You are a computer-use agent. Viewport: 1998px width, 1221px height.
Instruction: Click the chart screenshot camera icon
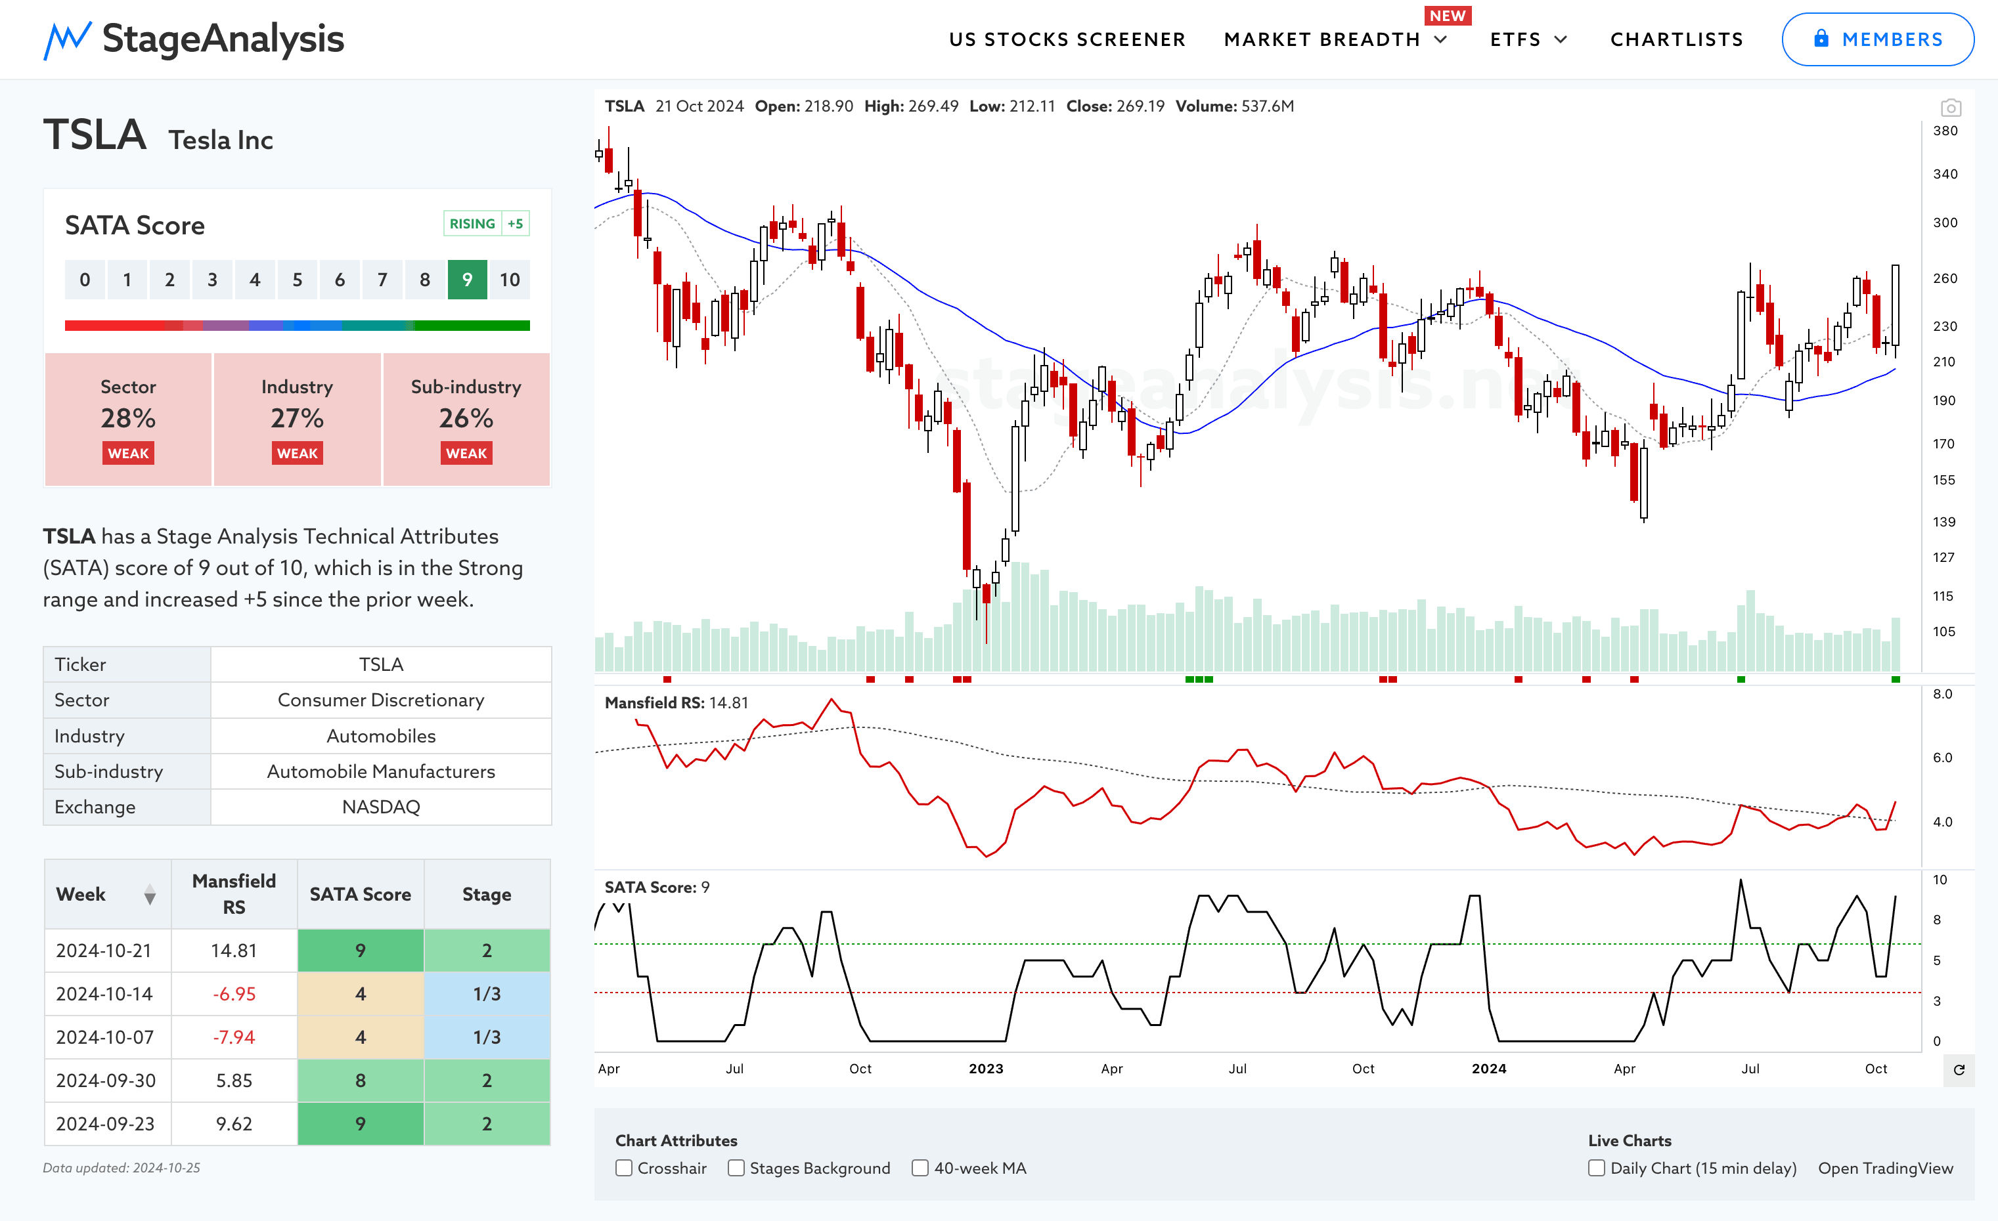(1950, 107)
